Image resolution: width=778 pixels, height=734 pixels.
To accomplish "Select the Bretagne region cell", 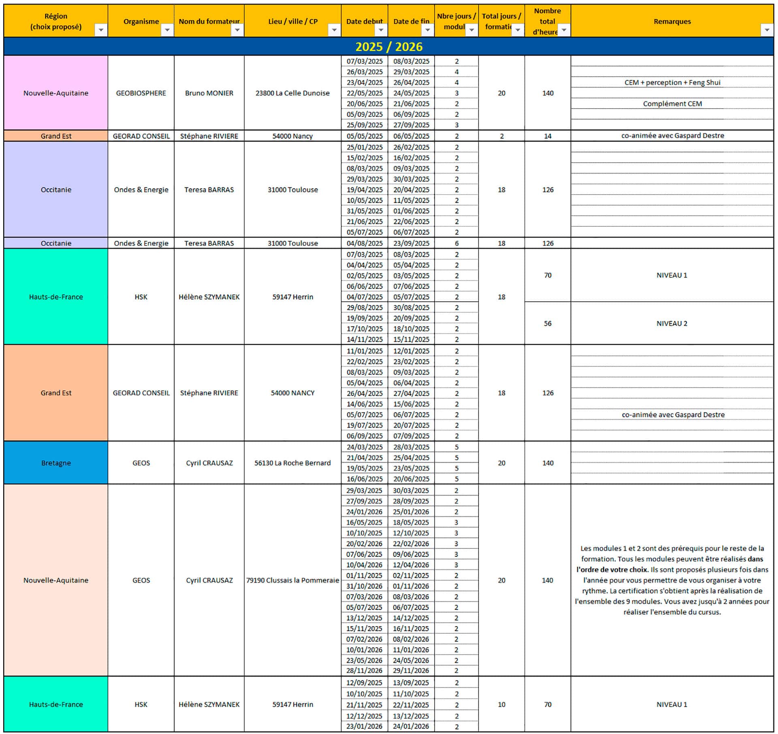I will (56, 463).
